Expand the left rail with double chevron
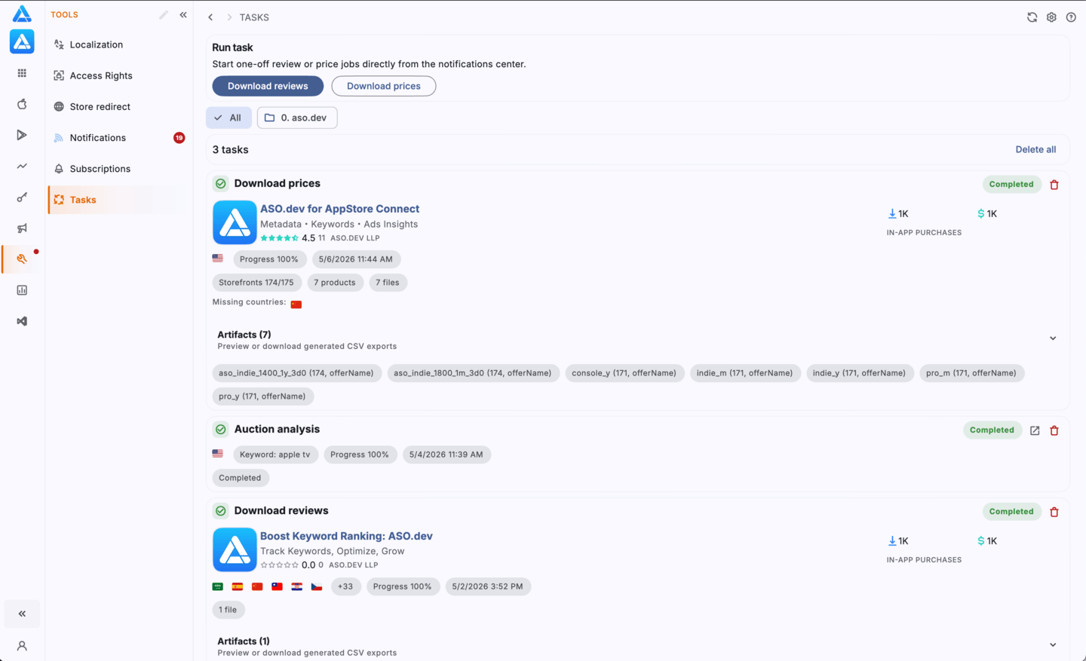Viewport: 1086px width, 661px height. (22, 614)
